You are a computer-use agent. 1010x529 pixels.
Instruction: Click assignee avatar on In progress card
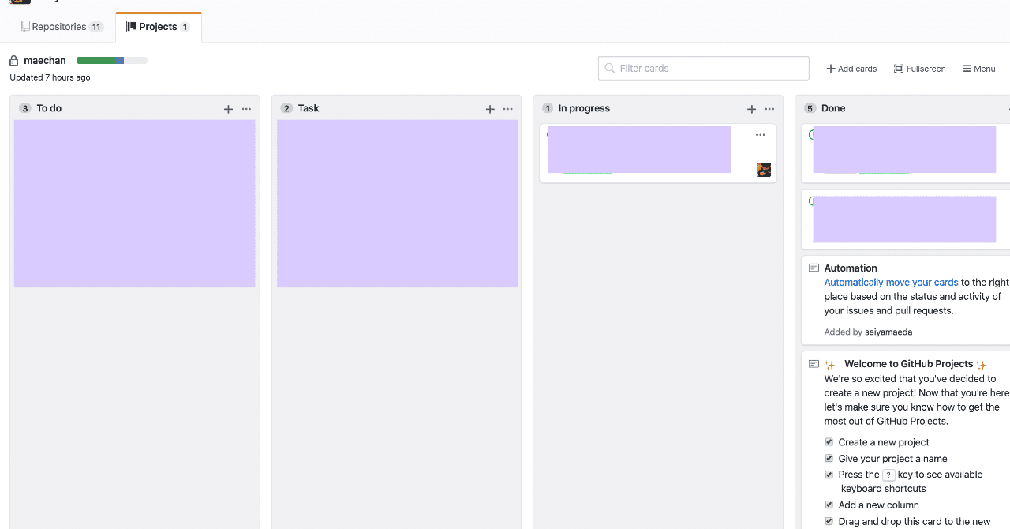point(764,170)
